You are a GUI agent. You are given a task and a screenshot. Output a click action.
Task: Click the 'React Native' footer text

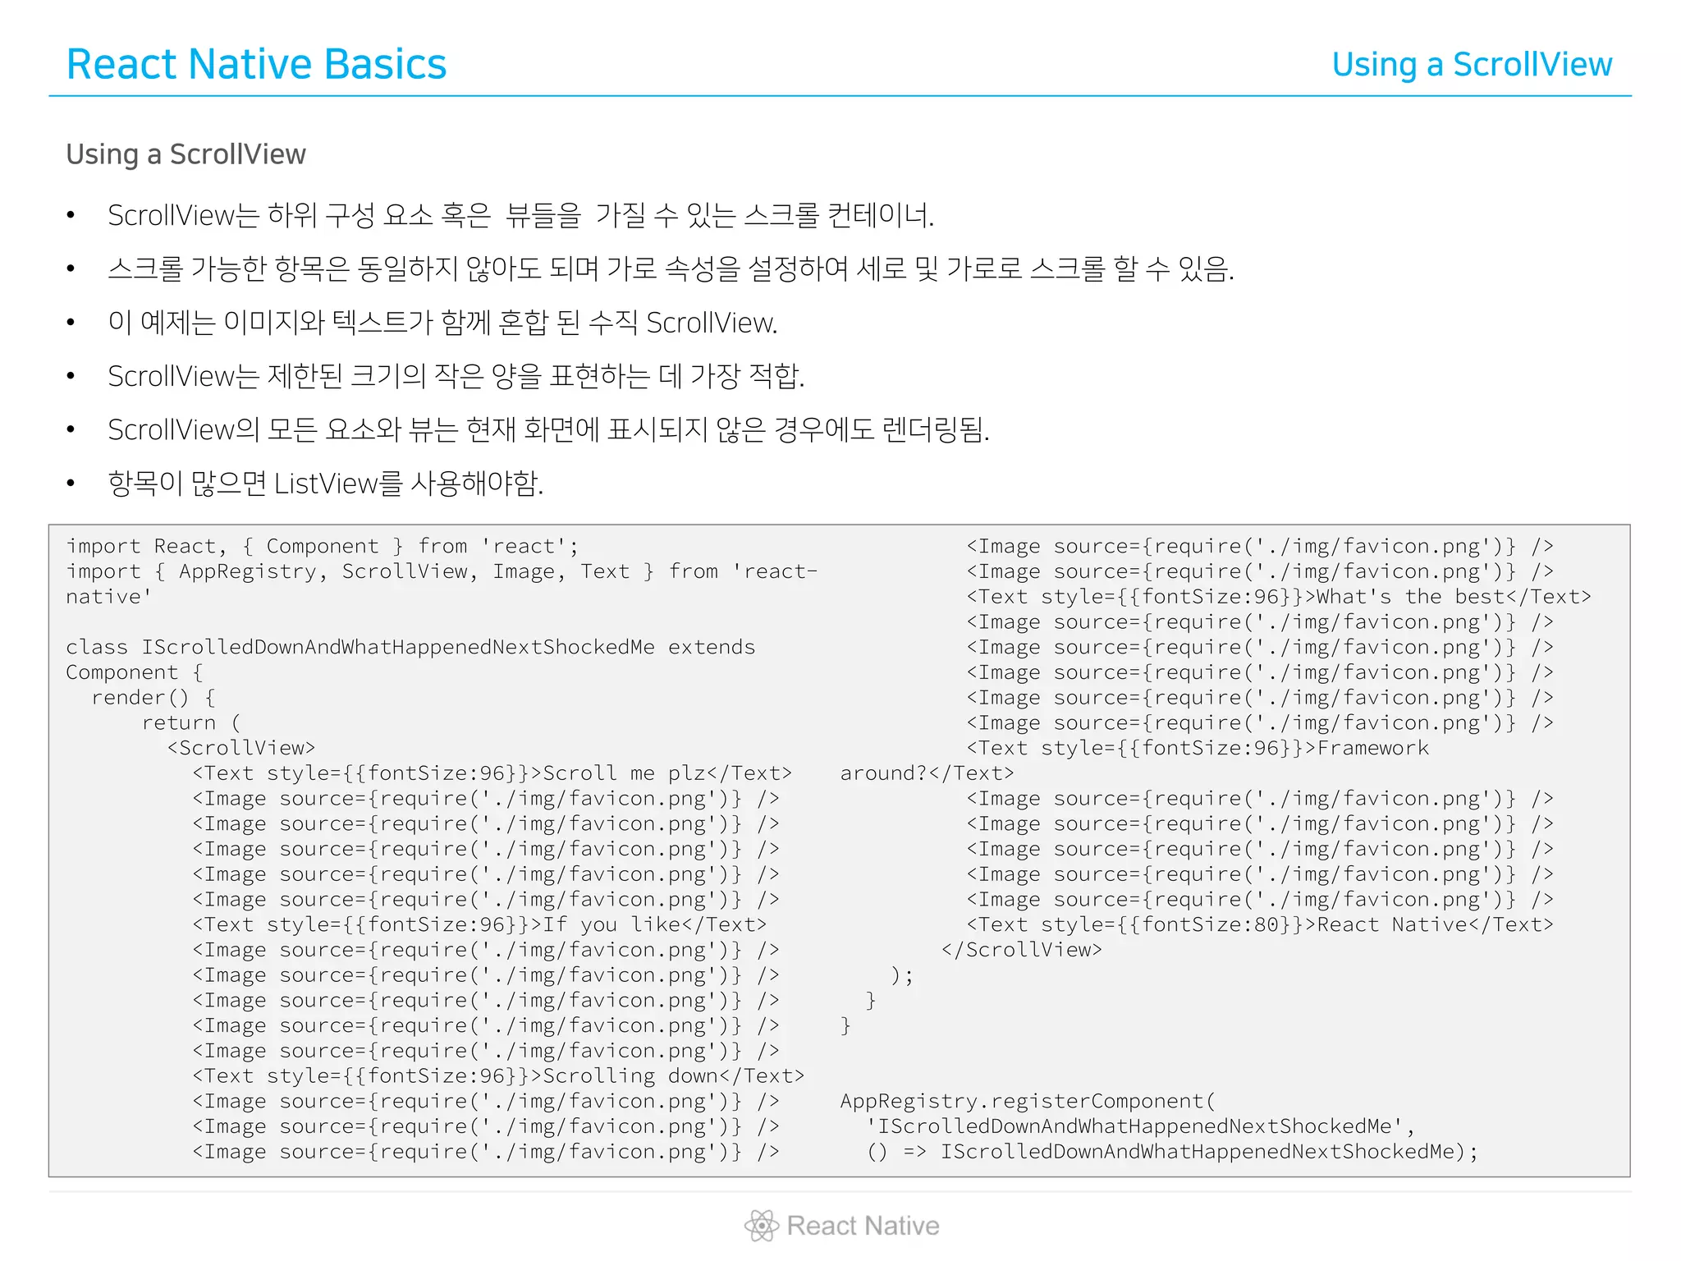tap(863, 1226)
